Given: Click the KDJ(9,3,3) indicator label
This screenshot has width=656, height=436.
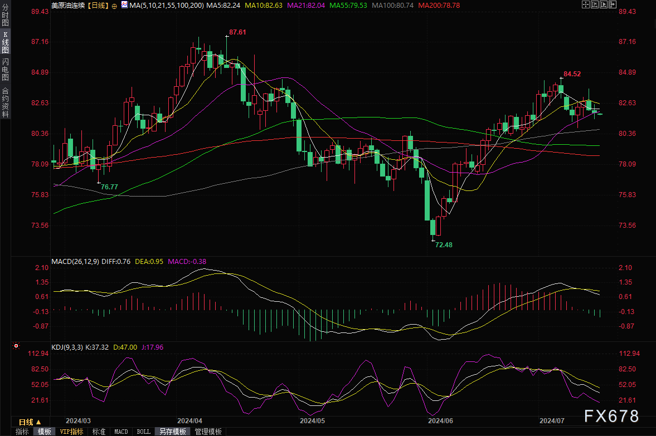Looking at the screenshot, I should point(67,347).
